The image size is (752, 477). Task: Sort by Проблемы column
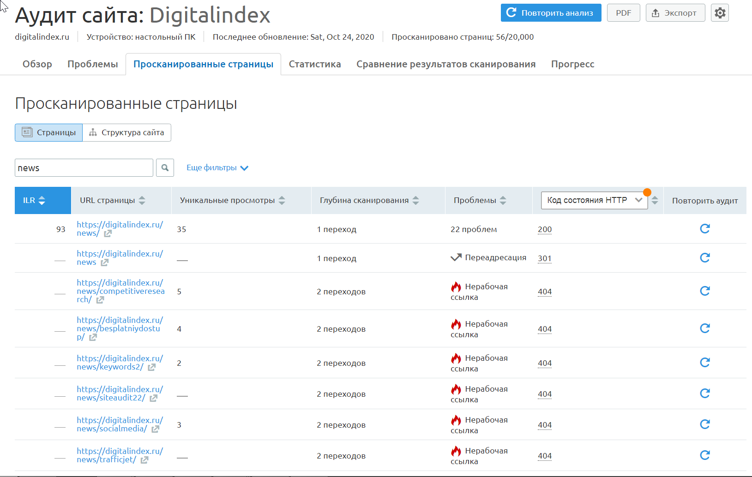503,200
